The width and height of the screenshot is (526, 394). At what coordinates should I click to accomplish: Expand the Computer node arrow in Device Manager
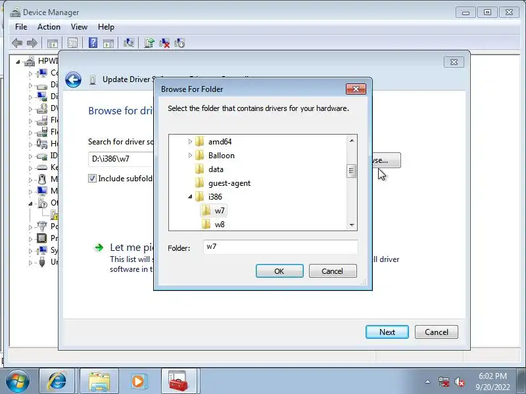[x=30, y=74]
